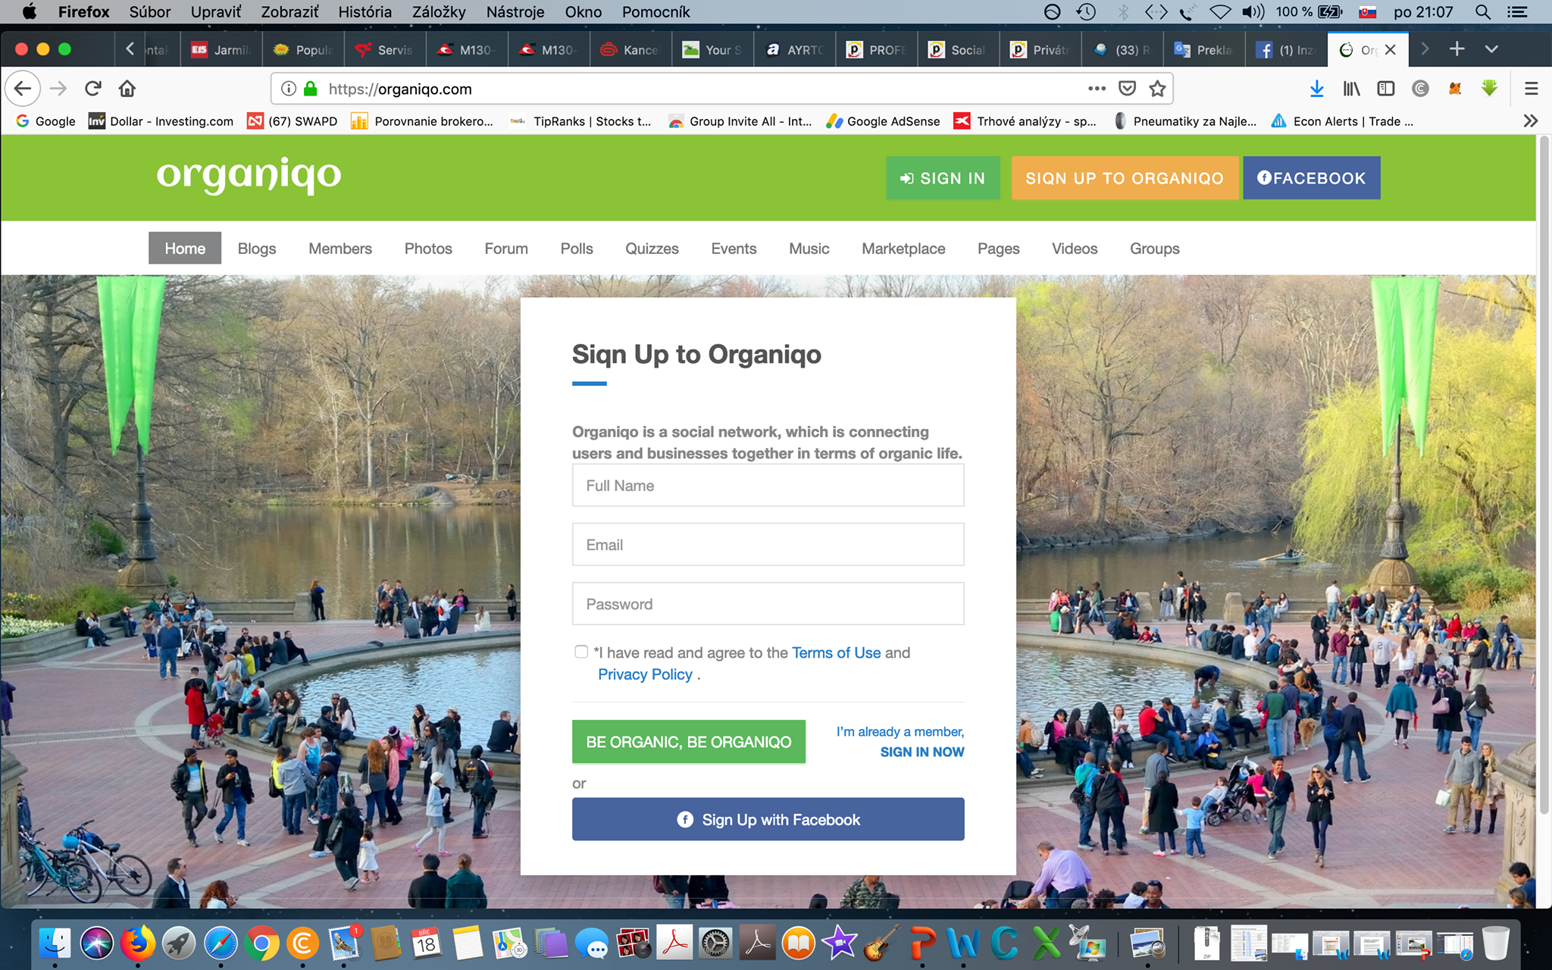Open the Firefox hamburger menu
The width and height of the screenshot is (1552, 970).
pyautogui.click(x=1531, y=89)
